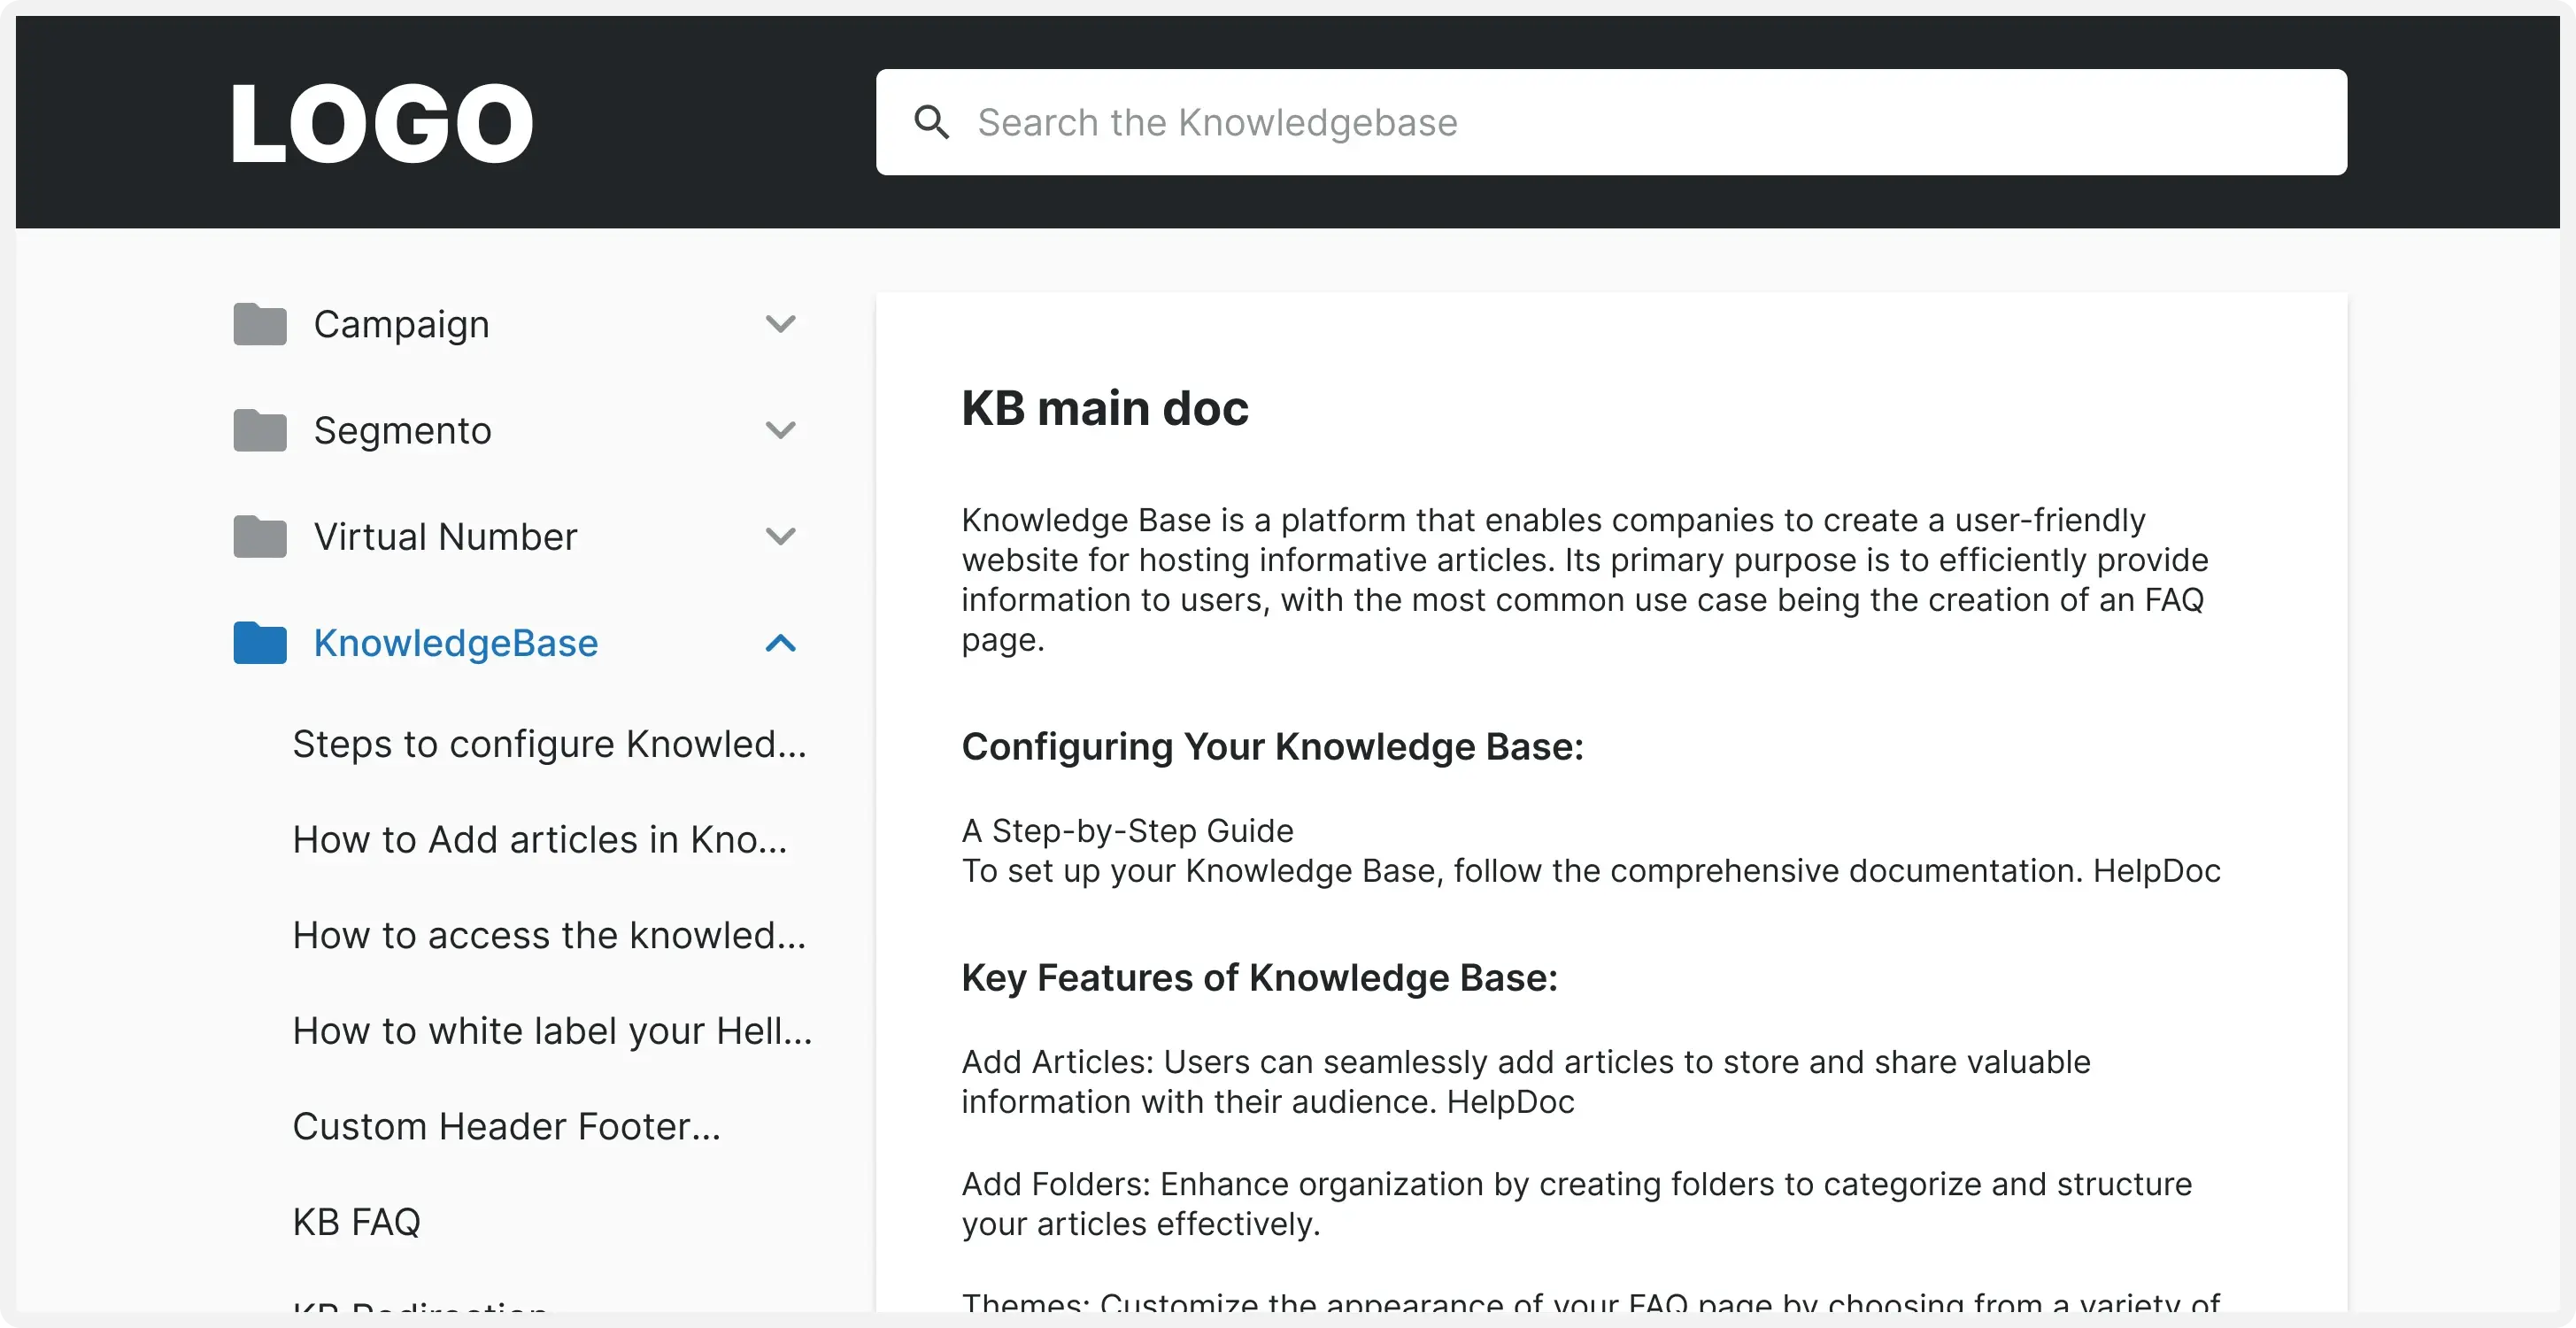Viewport: 2576px width, 1328px height.
Task: Open Custom Header Footer article
Action: point(506,1126)
